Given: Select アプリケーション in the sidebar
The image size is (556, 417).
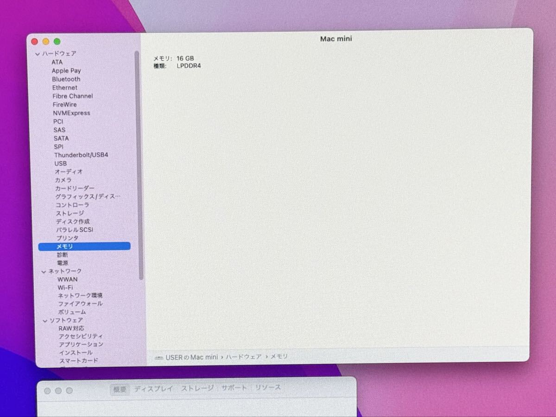Looking at the screenshot, I should point(81,345).
